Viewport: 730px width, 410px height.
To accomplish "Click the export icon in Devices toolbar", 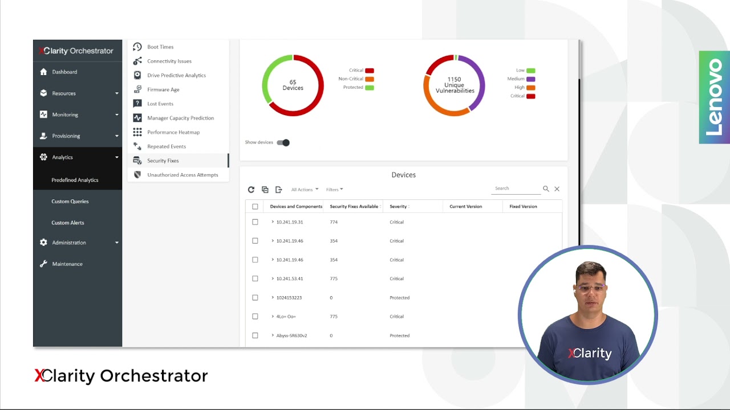I will click(279, 190).
